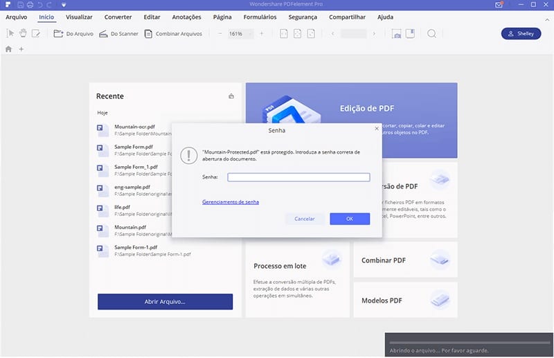Click the Senha password input field
This screenshot has width=554, height=358.
point(298,177)
